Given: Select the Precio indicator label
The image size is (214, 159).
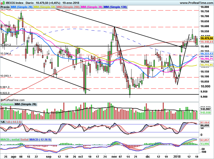Looking at the screenshot, I should tap(5, 7).
